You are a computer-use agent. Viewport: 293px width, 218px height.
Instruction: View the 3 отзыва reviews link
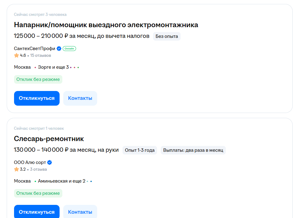(x=38, y=169)
